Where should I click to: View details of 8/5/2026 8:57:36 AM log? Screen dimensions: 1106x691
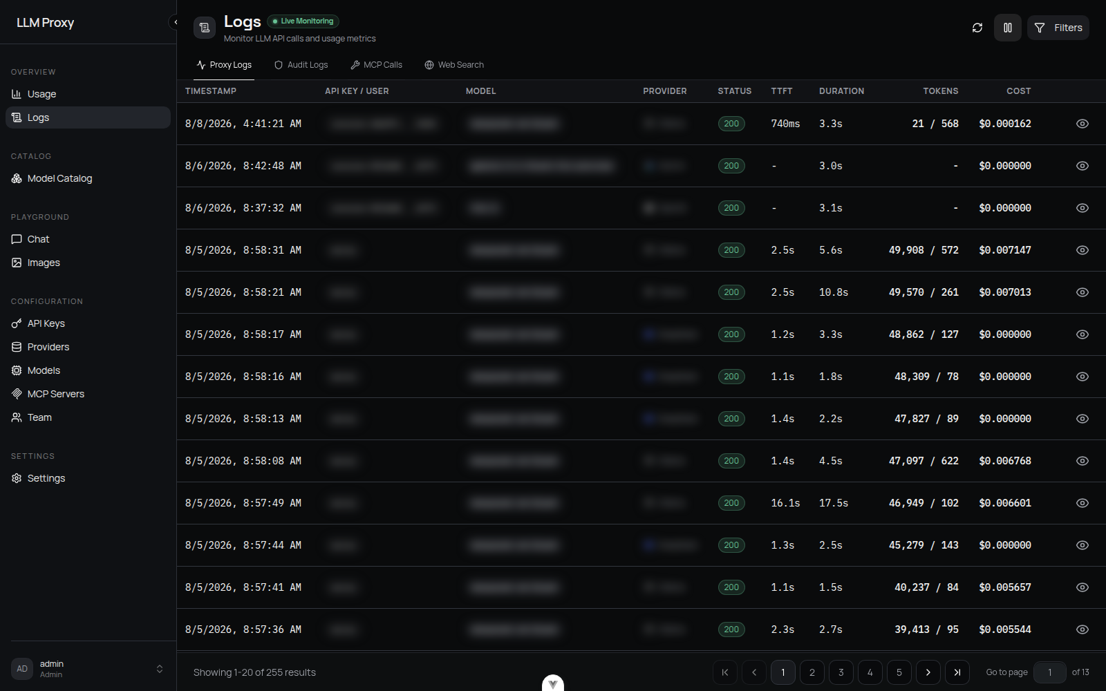pos(1082,630)
